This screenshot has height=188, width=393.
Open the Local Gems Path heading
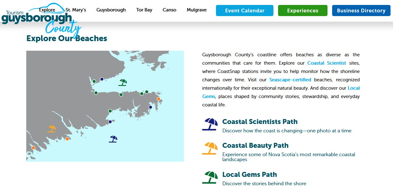tap(250, 175)
